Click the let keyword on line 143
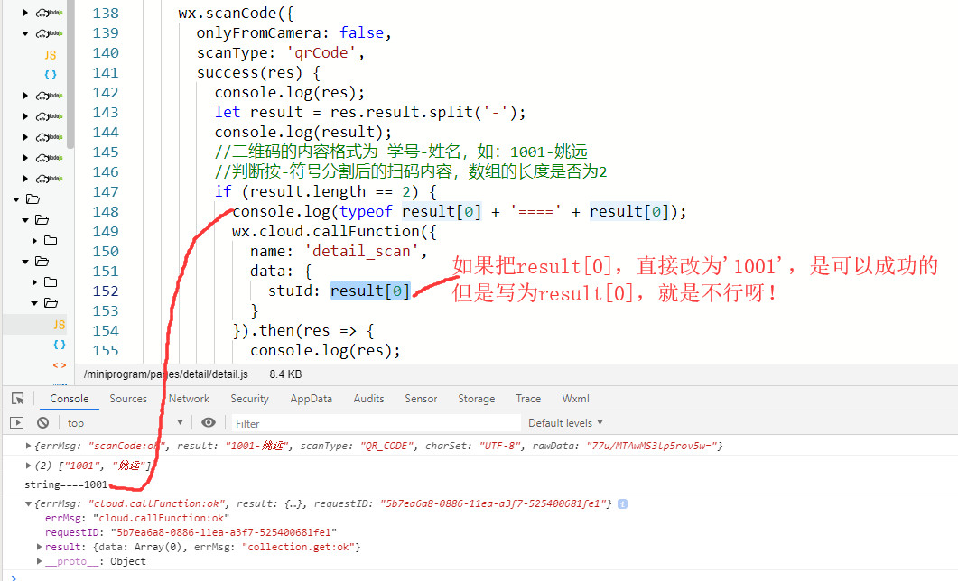The width and height of the screenshot is (958, 581). pos(228,112)
